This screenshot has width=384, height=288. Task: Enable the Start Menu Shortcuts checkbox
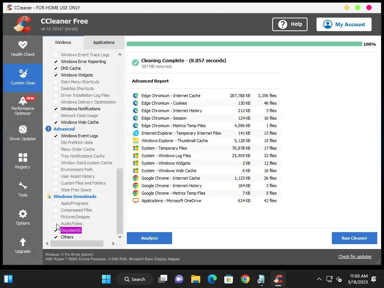point(56,82)
